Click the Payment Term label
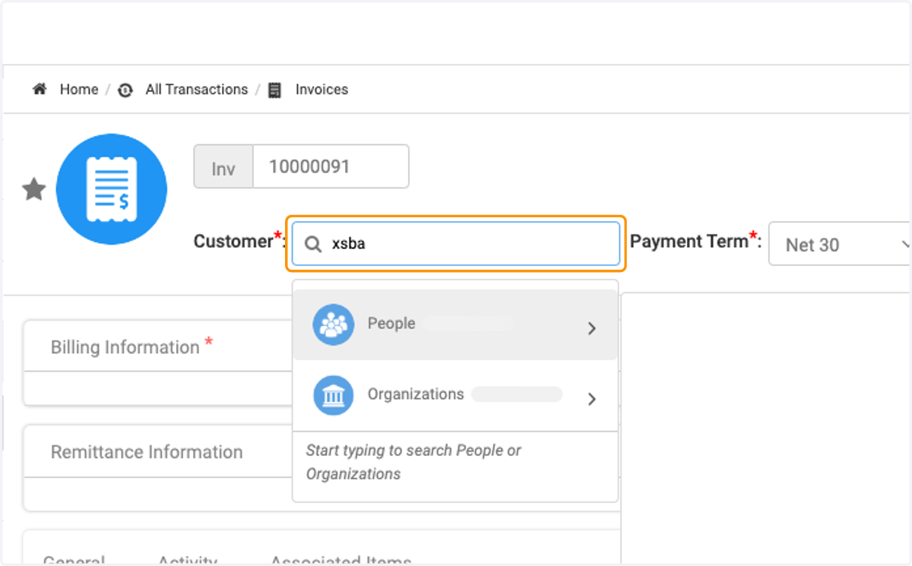Image resolution: width=912 pixels, height=566 pixels. pos(695,242)
